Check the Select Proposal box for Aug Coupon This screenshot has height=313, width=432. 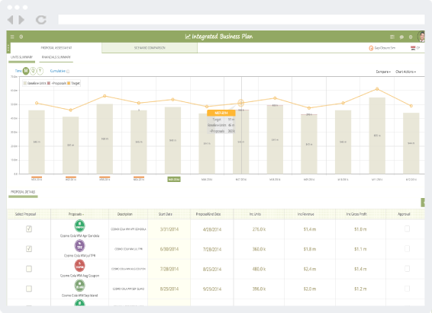(x=29, y=269)
